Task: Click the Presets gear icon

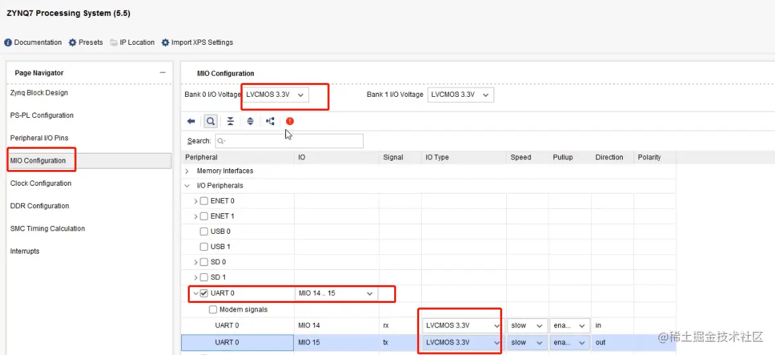Action: (x=72, y=42)
